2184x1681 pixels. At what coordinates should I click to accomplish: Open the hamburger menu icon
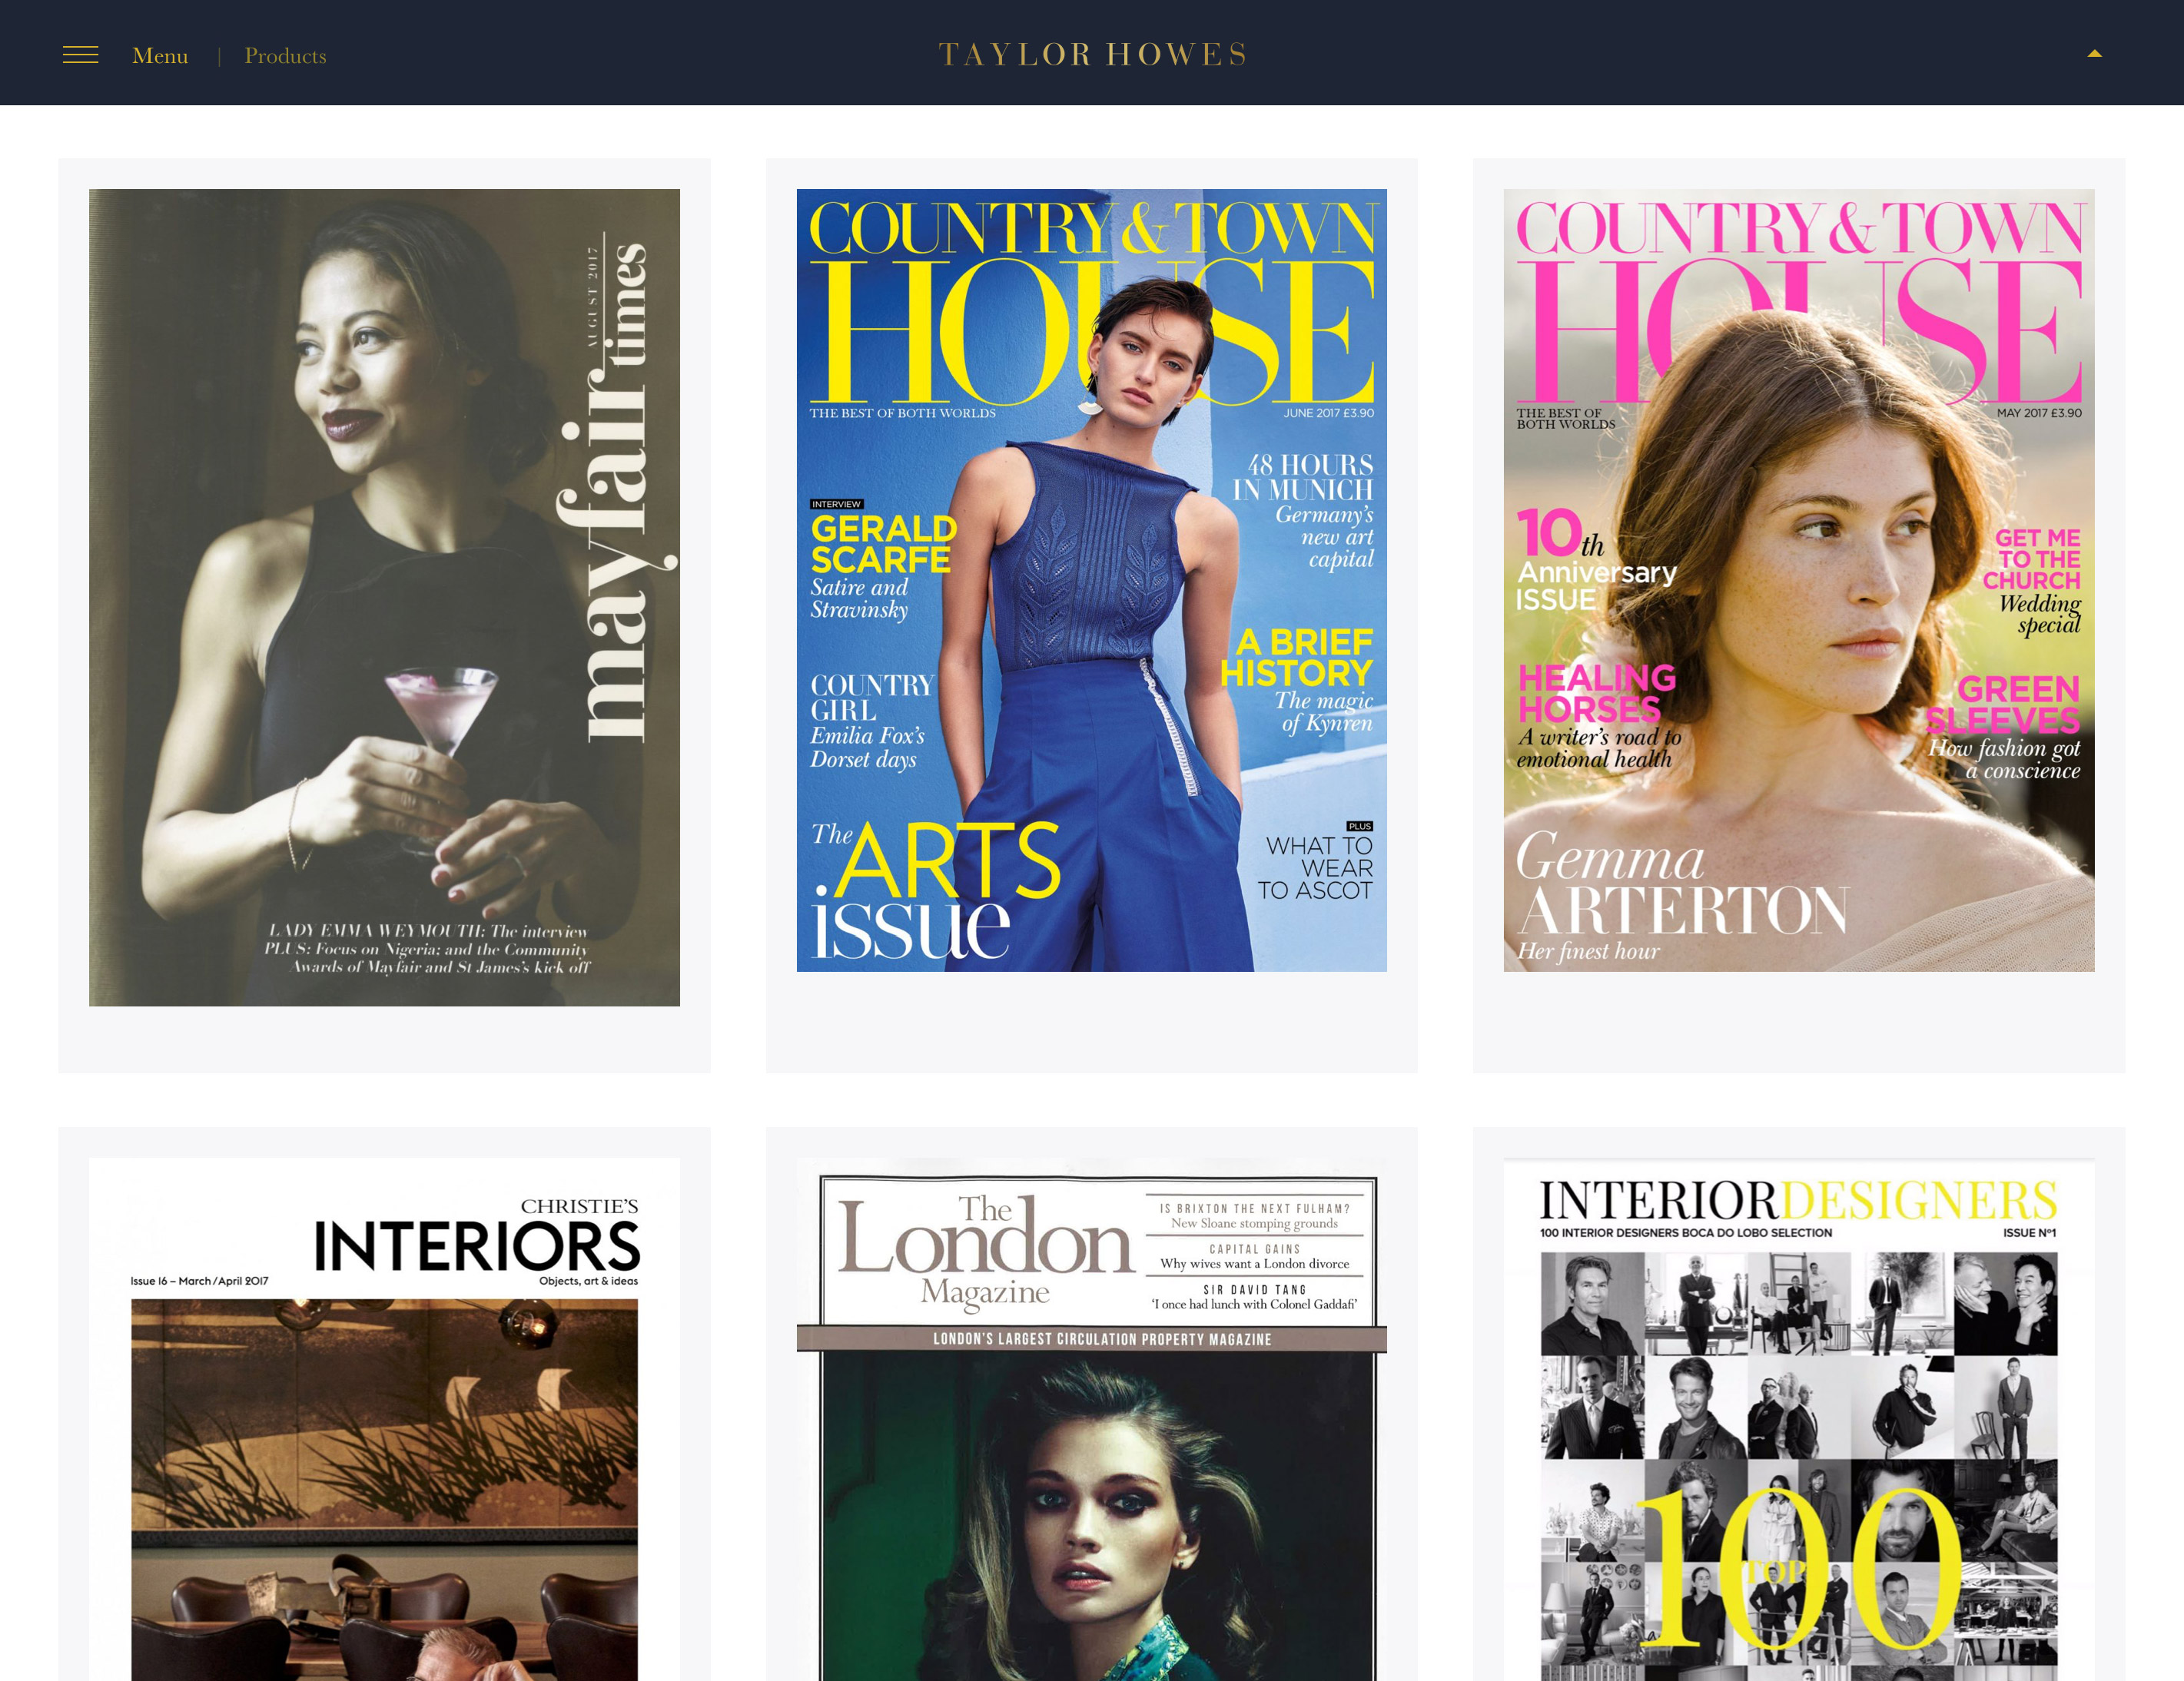point(80,56)
